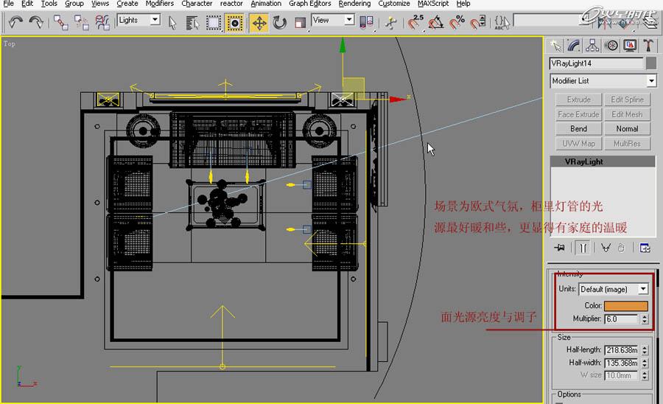
Task: Activate the Select and Manipulate tool
Action: pyautogui.click(x=391, y=22)
